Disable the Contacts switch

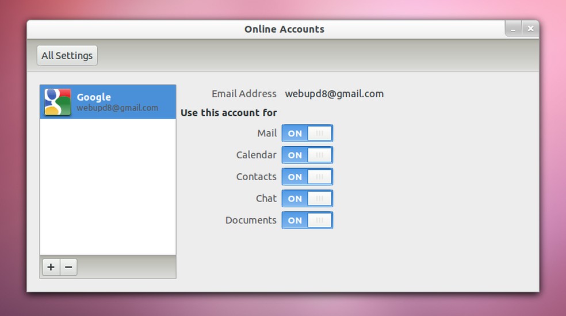pos(307,177)
